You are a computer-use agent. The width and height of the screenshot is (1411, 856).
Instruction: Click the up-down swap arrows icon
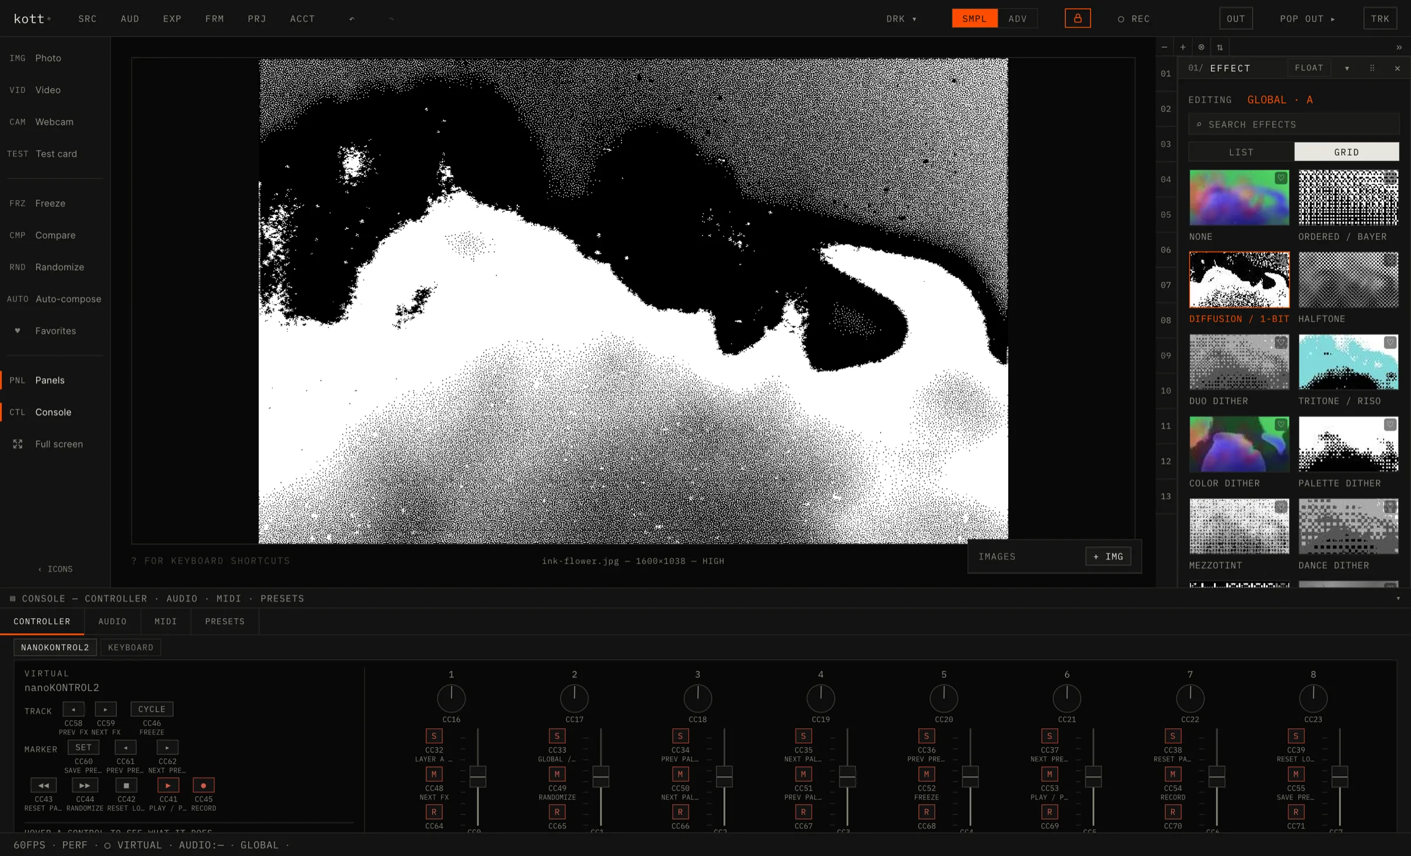(1220, 47)
